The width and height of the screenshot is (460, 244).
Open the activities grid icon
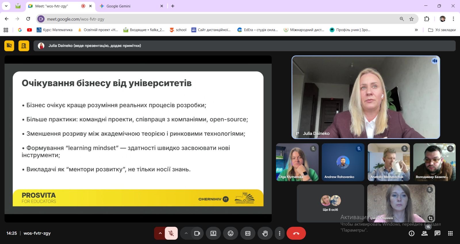click(x=450, y=233)
